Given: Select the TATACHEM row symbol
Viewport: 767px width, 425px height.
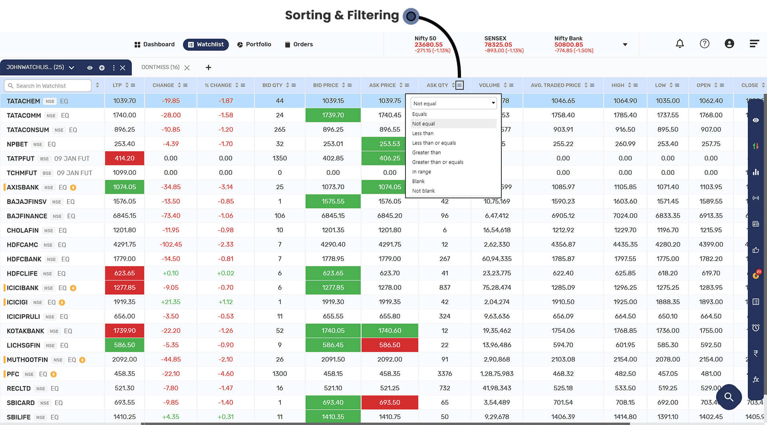Looking at the screenshot, I should (23, 101).
